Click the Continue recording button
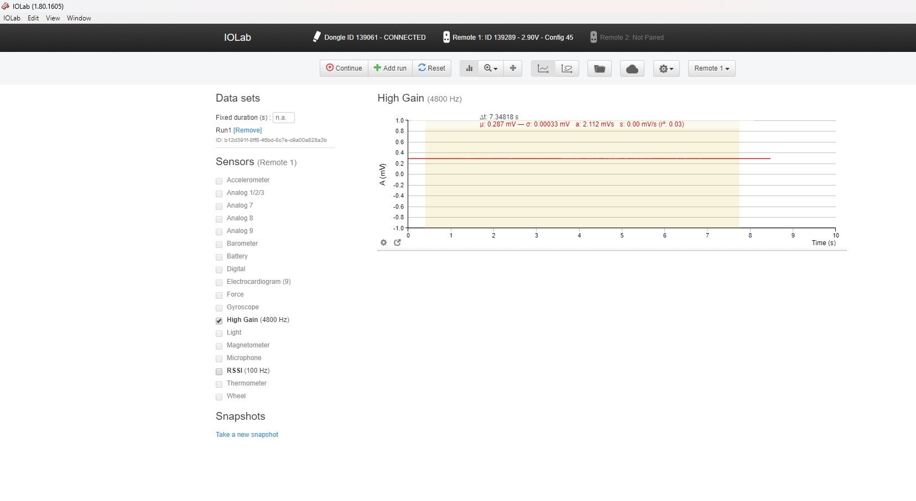Image resolution: width=916 pixels, height=501 pixels. pyautogui.click(x=343, y=68)
